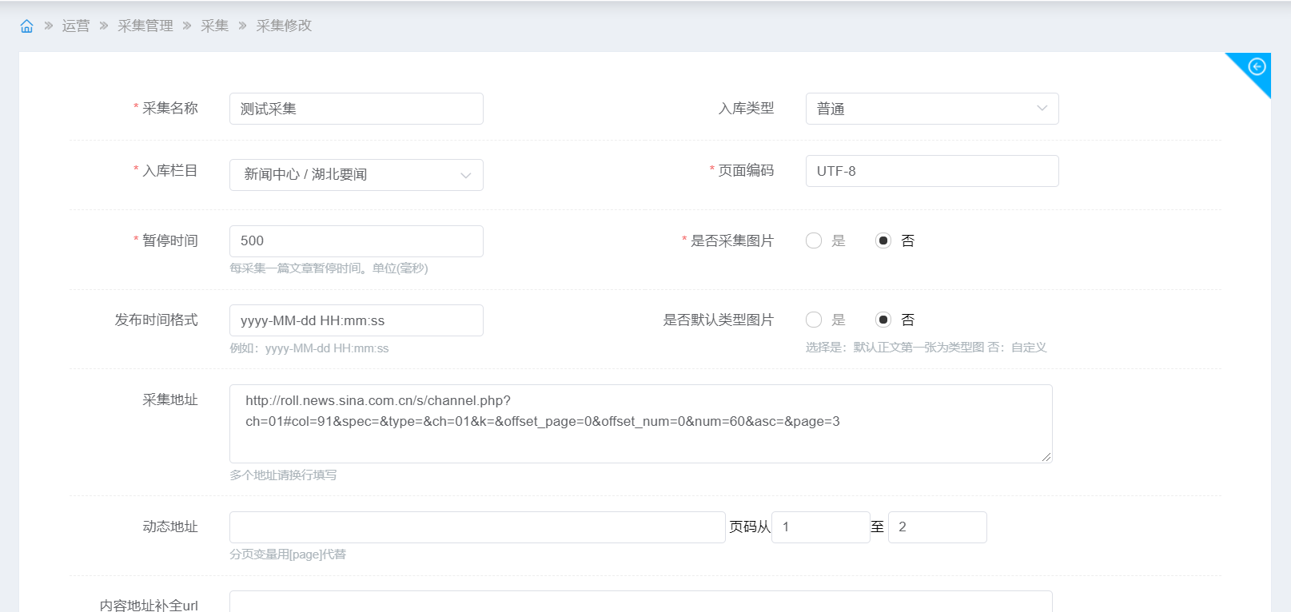This screenshot has height=612, width=1291.
Task: Open the 新闻中心 / 湖北要闻 select box
Action: click(x=344, y=175)
